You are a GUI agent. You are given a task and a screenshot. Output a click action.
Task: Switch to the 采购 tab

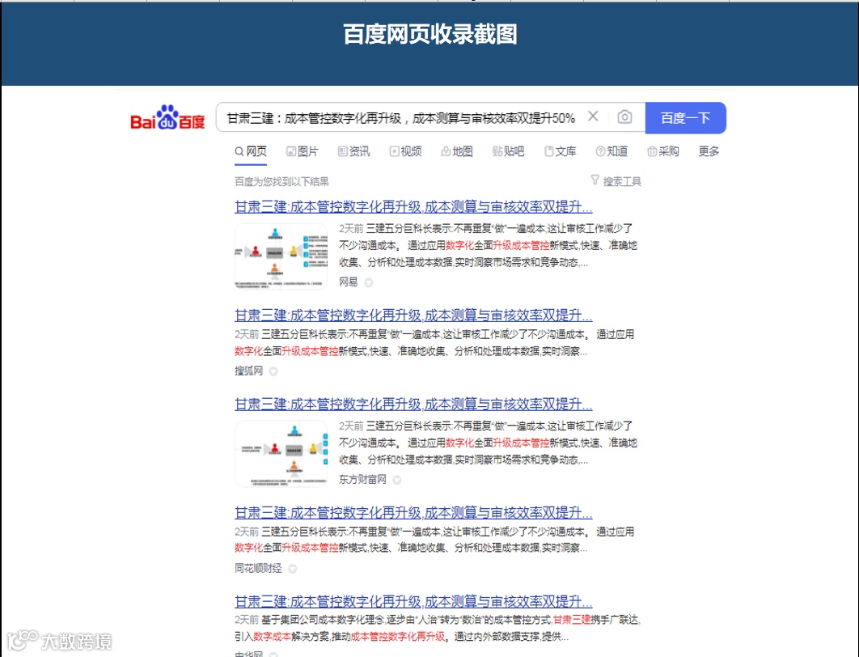tap(663, 151)
